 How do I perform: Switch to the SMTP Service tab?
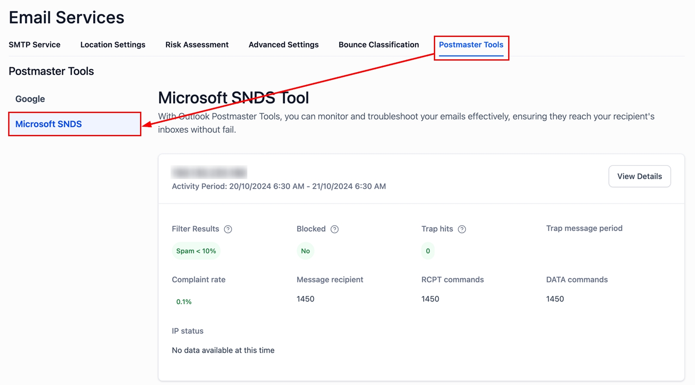(x=34, y=45)
